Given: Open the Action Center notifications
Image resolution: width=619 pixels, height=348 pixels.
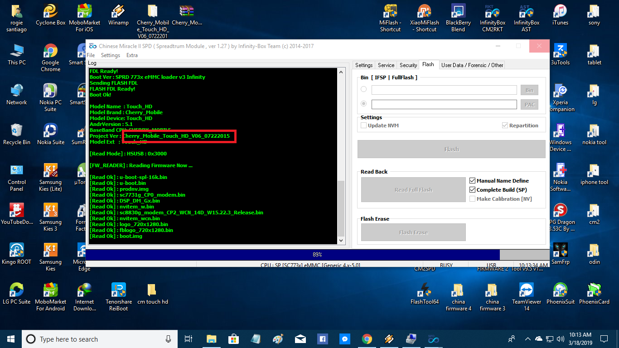Looking at the screenshot, I should 604,338.
